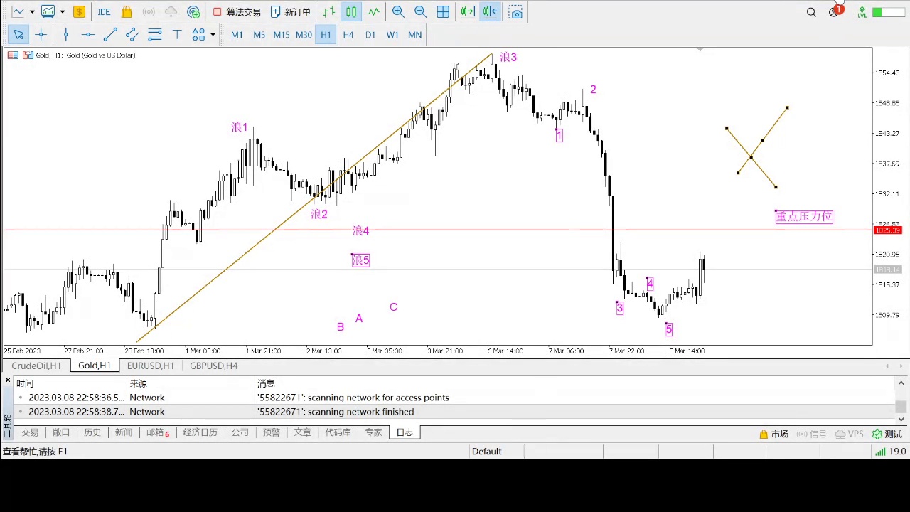Switch timeframe to M15
Screen dimensions: 910x512
click(282, 34)
